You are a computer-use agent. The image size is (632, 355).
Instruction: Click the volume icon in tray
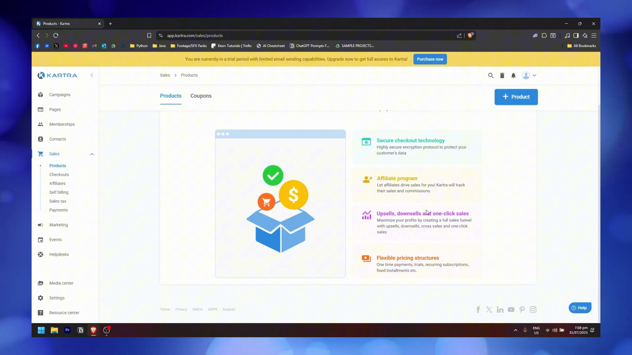555,330
